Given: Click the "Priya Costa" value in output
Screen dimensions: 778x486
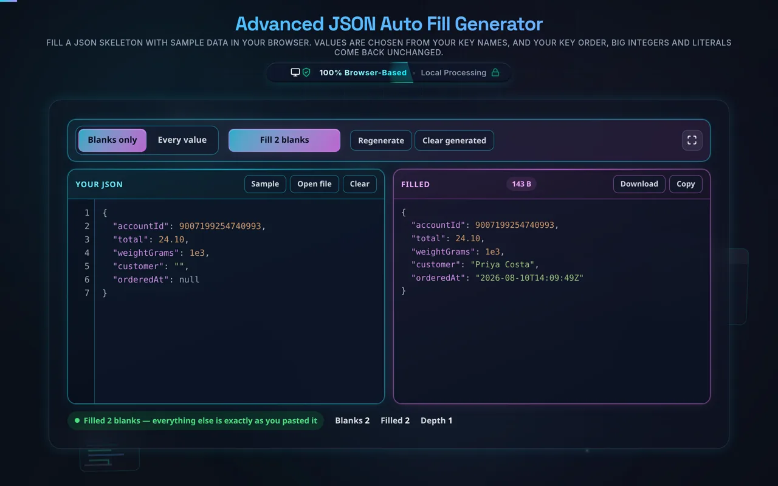Looking at the screenshot, I should 503,264.
